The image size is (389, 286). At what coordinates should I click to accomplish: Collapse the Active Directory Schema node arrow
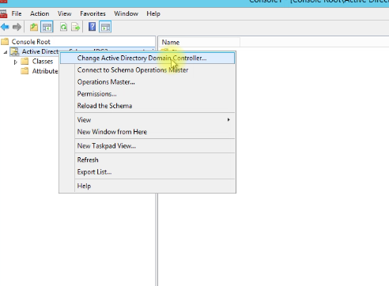click(x=6, y=52)
